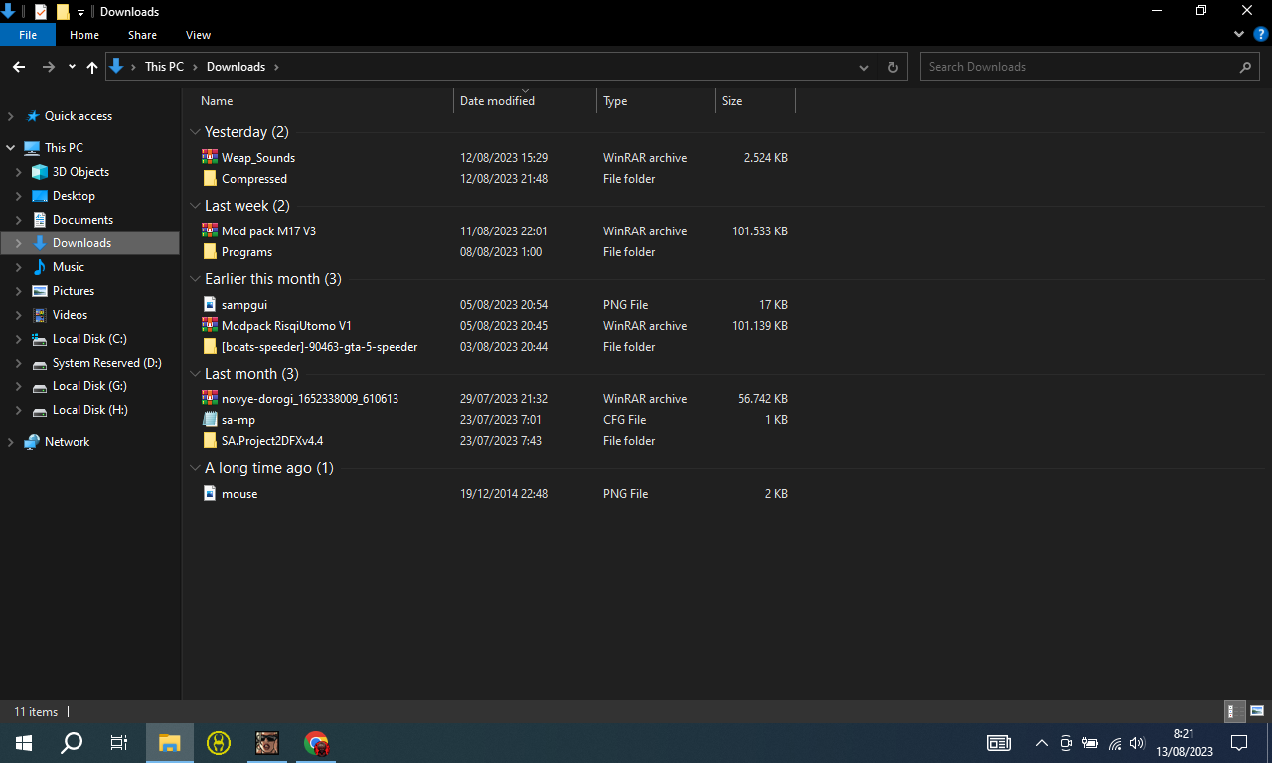This screenshot has height=763, width=1272.
Task: Expand the ribbon with the chevron
Action: [x=1239, y=34]
